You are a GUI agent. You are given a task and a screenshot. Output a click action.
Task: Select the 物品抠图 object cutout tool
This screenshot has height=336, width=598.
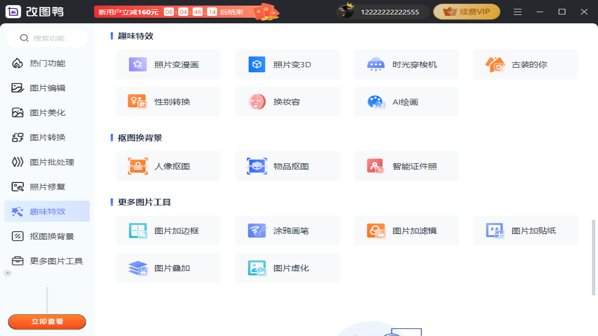[287, 166]
